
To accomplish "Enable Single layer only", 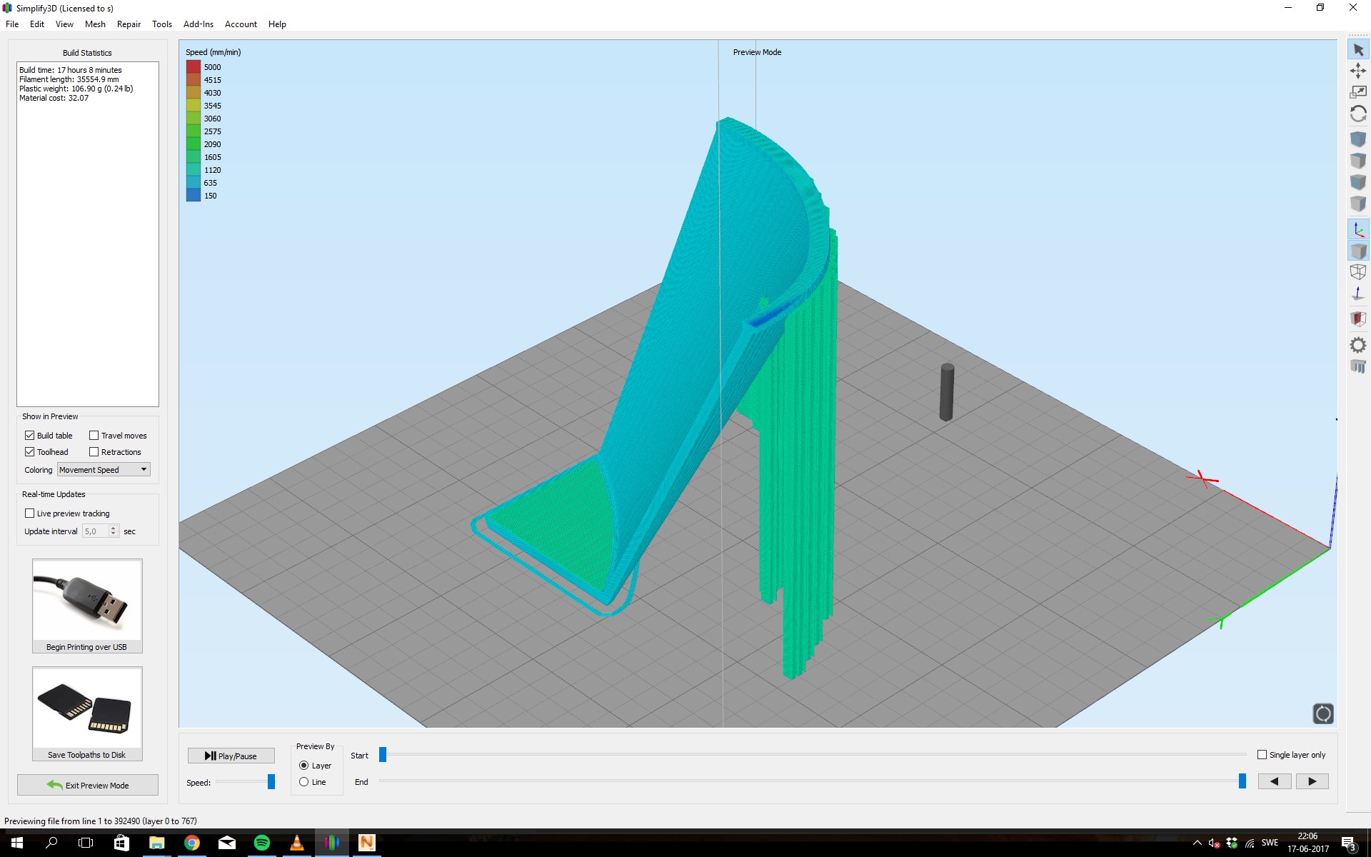I will [x=1262, y=755].
